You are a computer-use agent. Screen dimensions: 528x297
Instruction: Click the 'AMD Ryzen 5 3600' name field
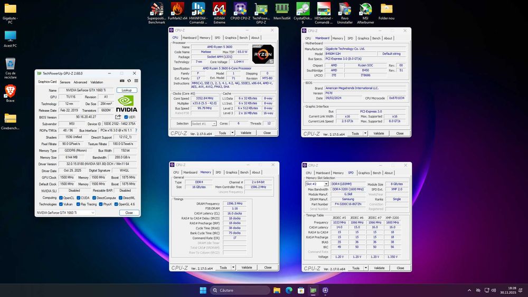tap(220, 47)
